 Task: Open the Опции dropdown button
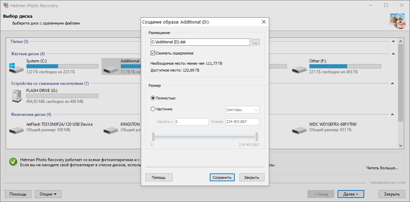point(48,194)
